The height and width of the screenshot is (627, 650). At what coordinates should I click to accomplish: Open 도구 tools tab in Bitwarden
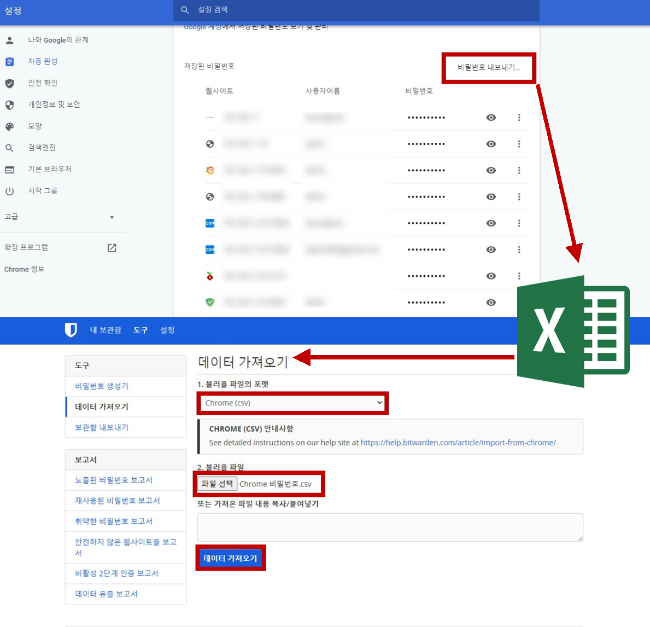pos(140,330)
